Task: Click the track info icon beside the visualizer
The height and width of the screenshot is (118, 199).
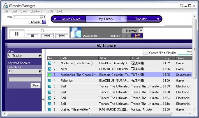Action: click(126, 36)
